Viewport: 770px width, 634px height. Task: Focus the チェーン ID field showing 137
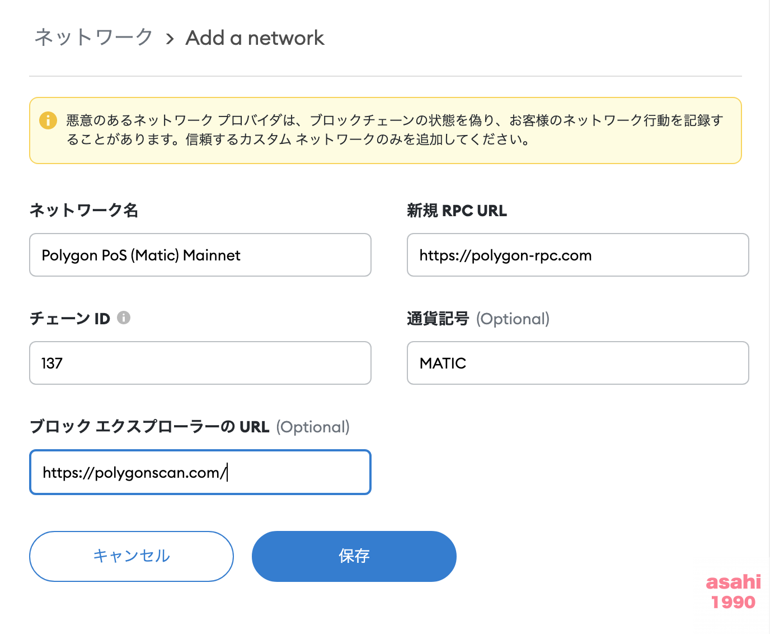pos(200,363)
